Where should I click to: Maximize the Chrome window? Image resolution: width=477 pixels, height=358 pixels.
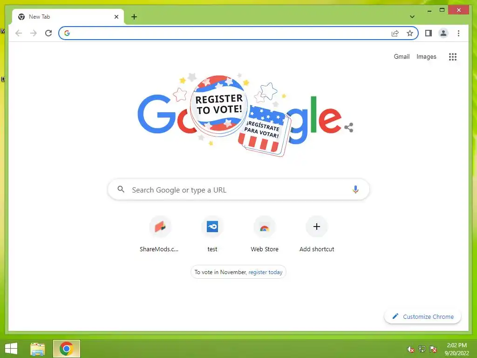(442, 10)
